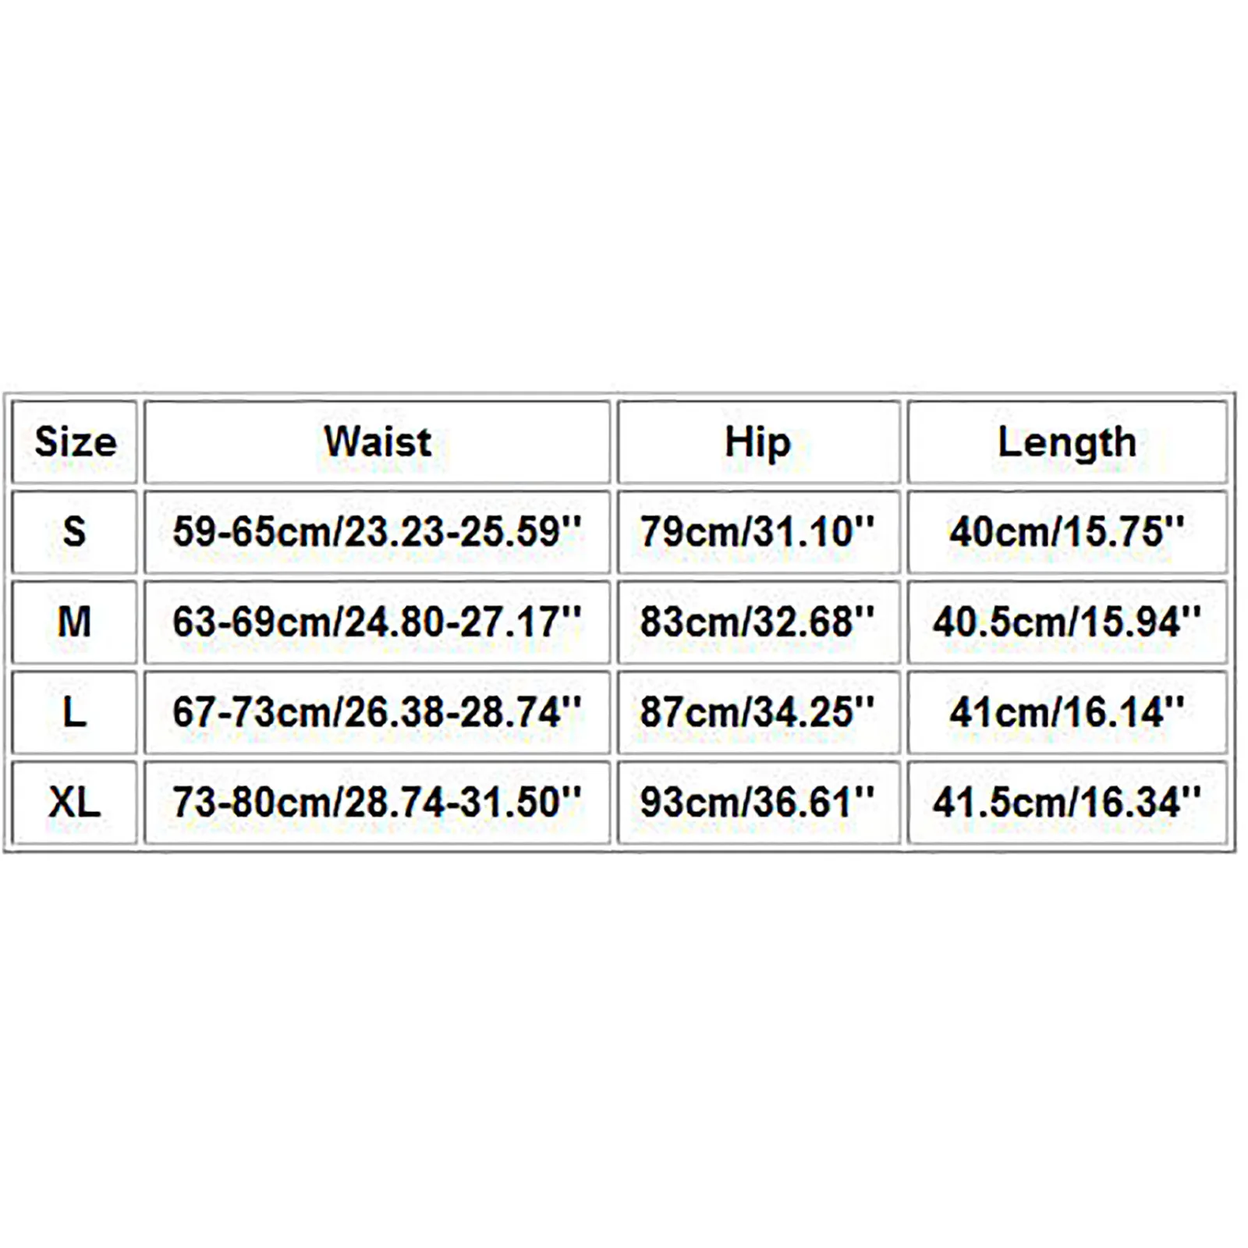Click waist cell 59-65cm/23.23-25.59''
The image size is (1248, 1248).
tap(378, 532)
